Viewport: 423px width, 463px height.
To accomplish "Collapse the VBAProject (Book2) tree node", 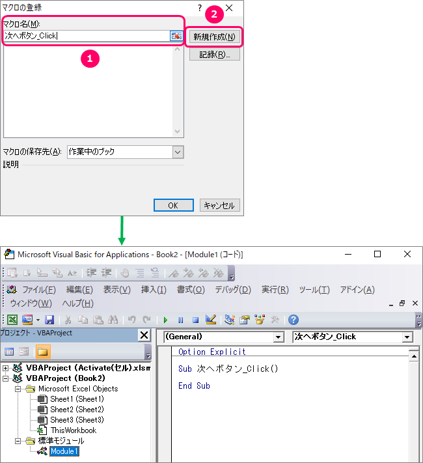I will coord(7,378).
